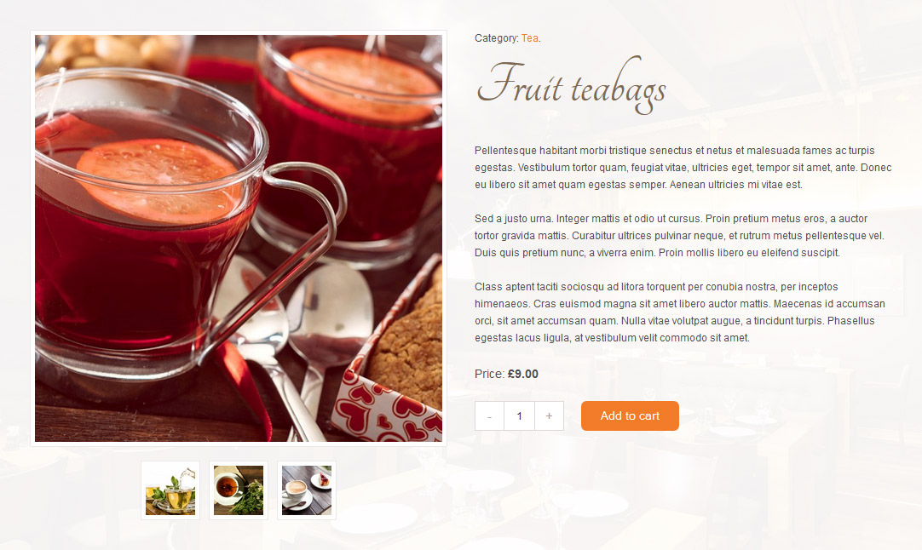The image size is (922, 550).
Task: Open the large fruit tea product image
Action: pos(239,238)
